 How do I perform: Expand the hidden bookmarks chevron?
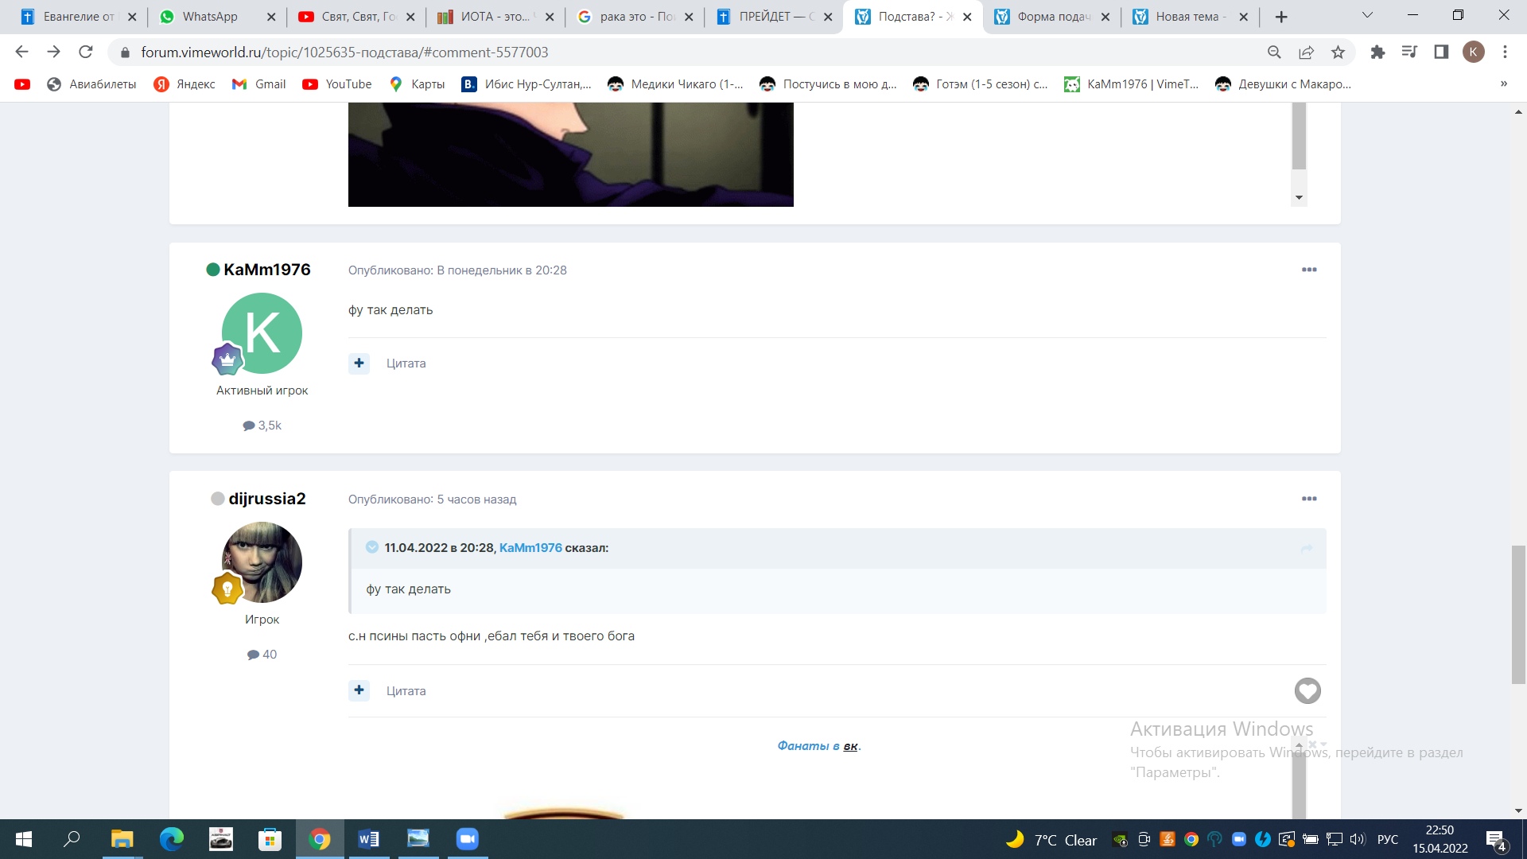tap(1503, 84)
